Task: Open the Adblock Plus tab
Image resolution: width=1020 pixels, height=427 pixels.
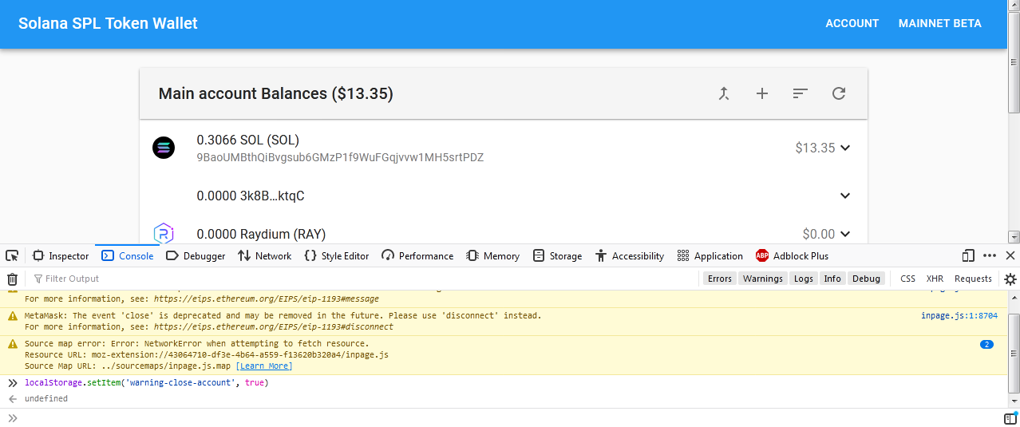Action: point(792,256)
